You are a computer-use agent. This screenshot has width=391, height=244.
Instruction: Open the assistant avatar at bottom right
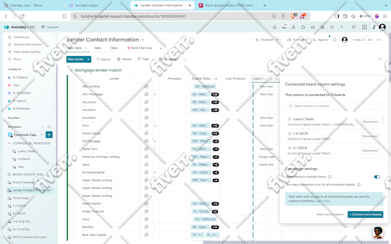(x=378, y=232)
